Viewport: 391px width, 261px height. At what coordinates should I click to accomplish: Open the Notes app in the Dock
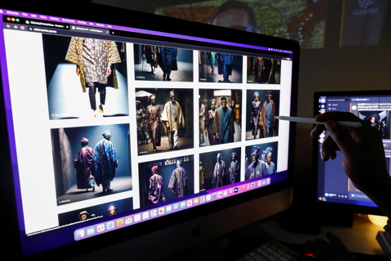(x=138, y=218)
